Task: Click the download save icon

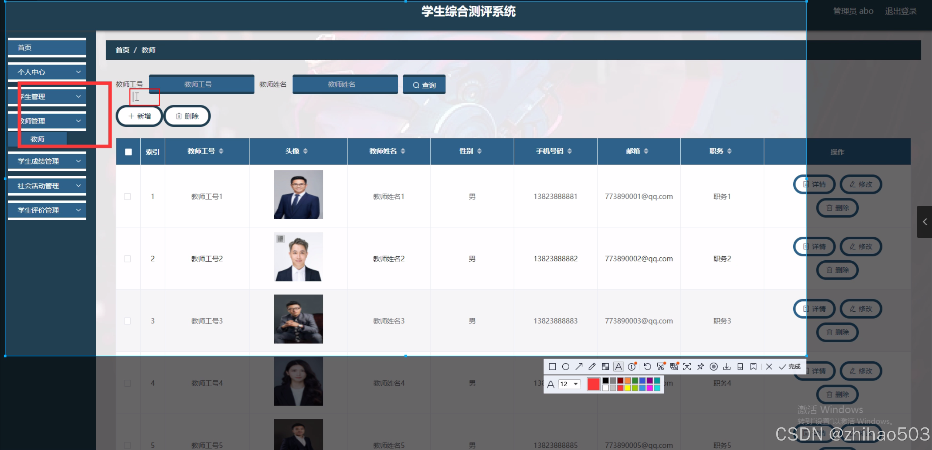Action: tap(727, 367)
